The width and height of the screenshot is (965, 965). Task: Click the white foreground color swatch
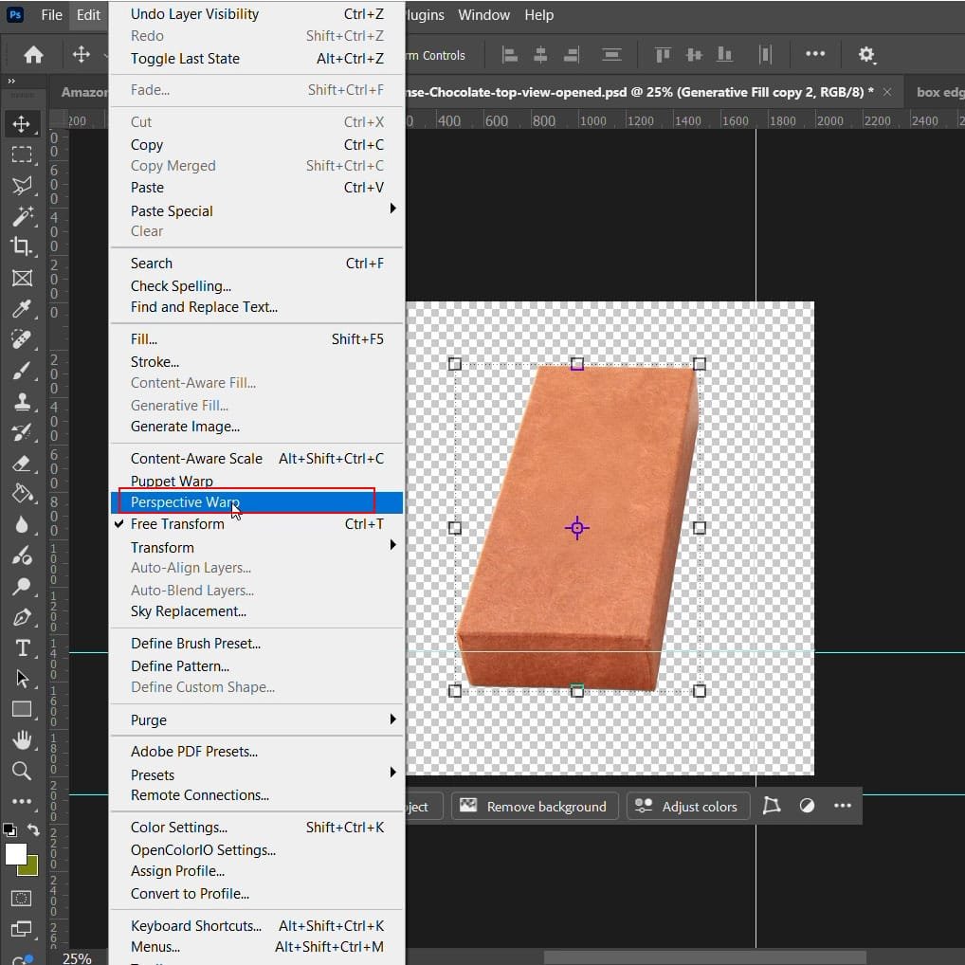pyautogui.click(x=15, y=853)
